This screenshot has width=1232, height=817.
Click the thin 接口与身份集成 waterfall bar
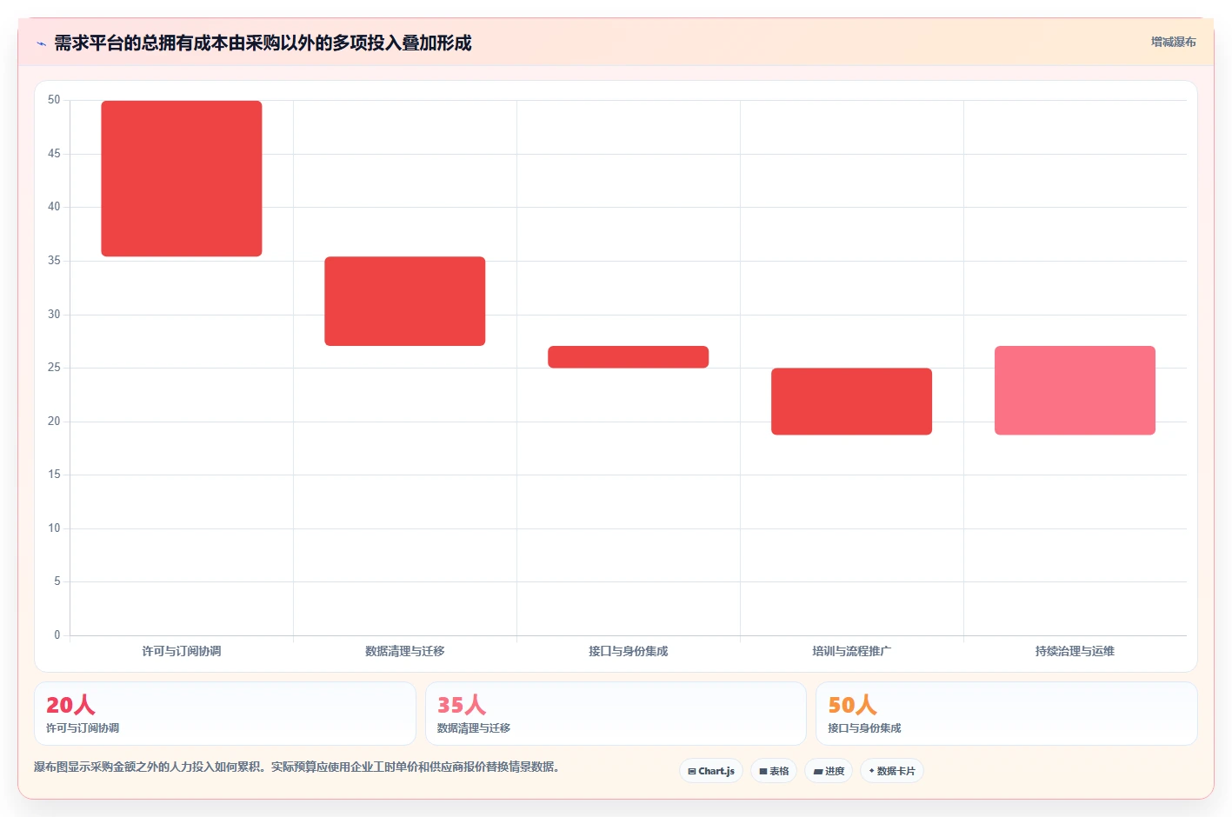point(629,357)
